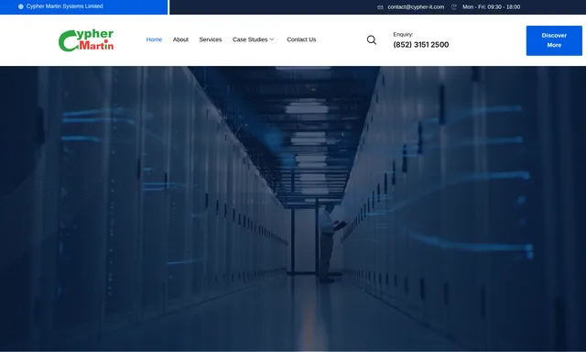Open the Services menu item

211,39
